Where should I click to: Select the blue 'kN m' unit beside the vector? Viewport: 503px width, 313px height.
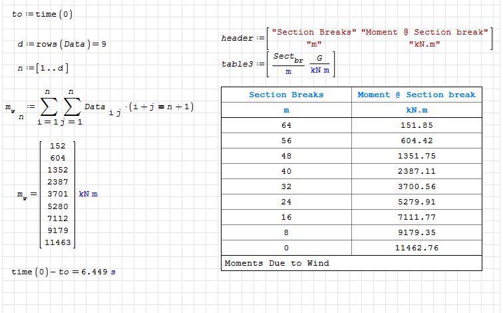(x=88, y=194)
